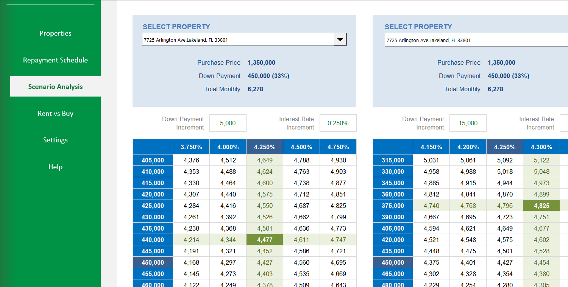Go to the Settings page
Viewport: 568px width, 287px height.
tap(55, 140)
